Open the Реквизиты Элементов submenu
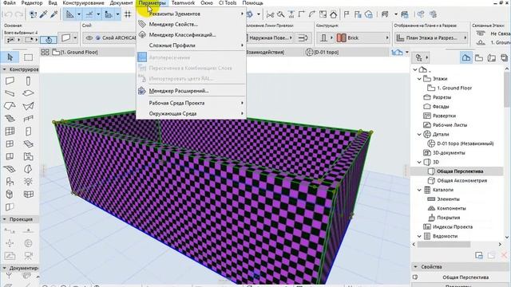The height and width of the screenshot is (287, 511). [x=191, y=14]
